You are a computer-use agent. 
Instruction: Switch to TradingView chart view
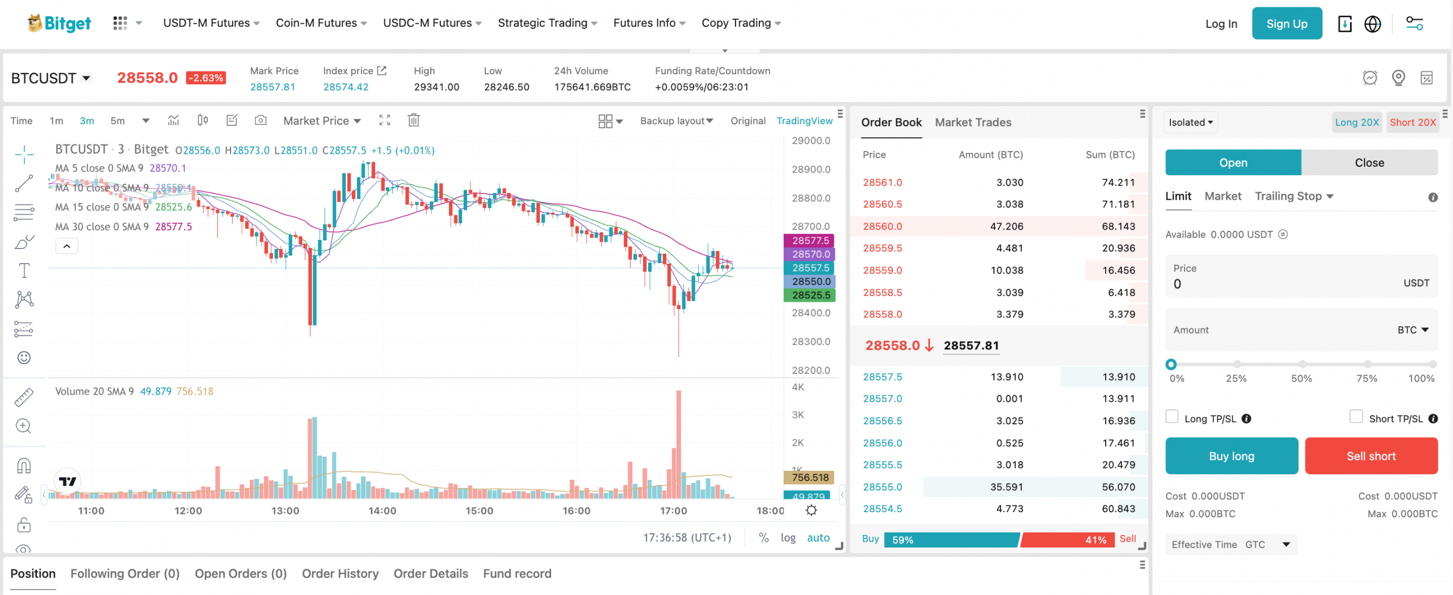pos(804,121)
